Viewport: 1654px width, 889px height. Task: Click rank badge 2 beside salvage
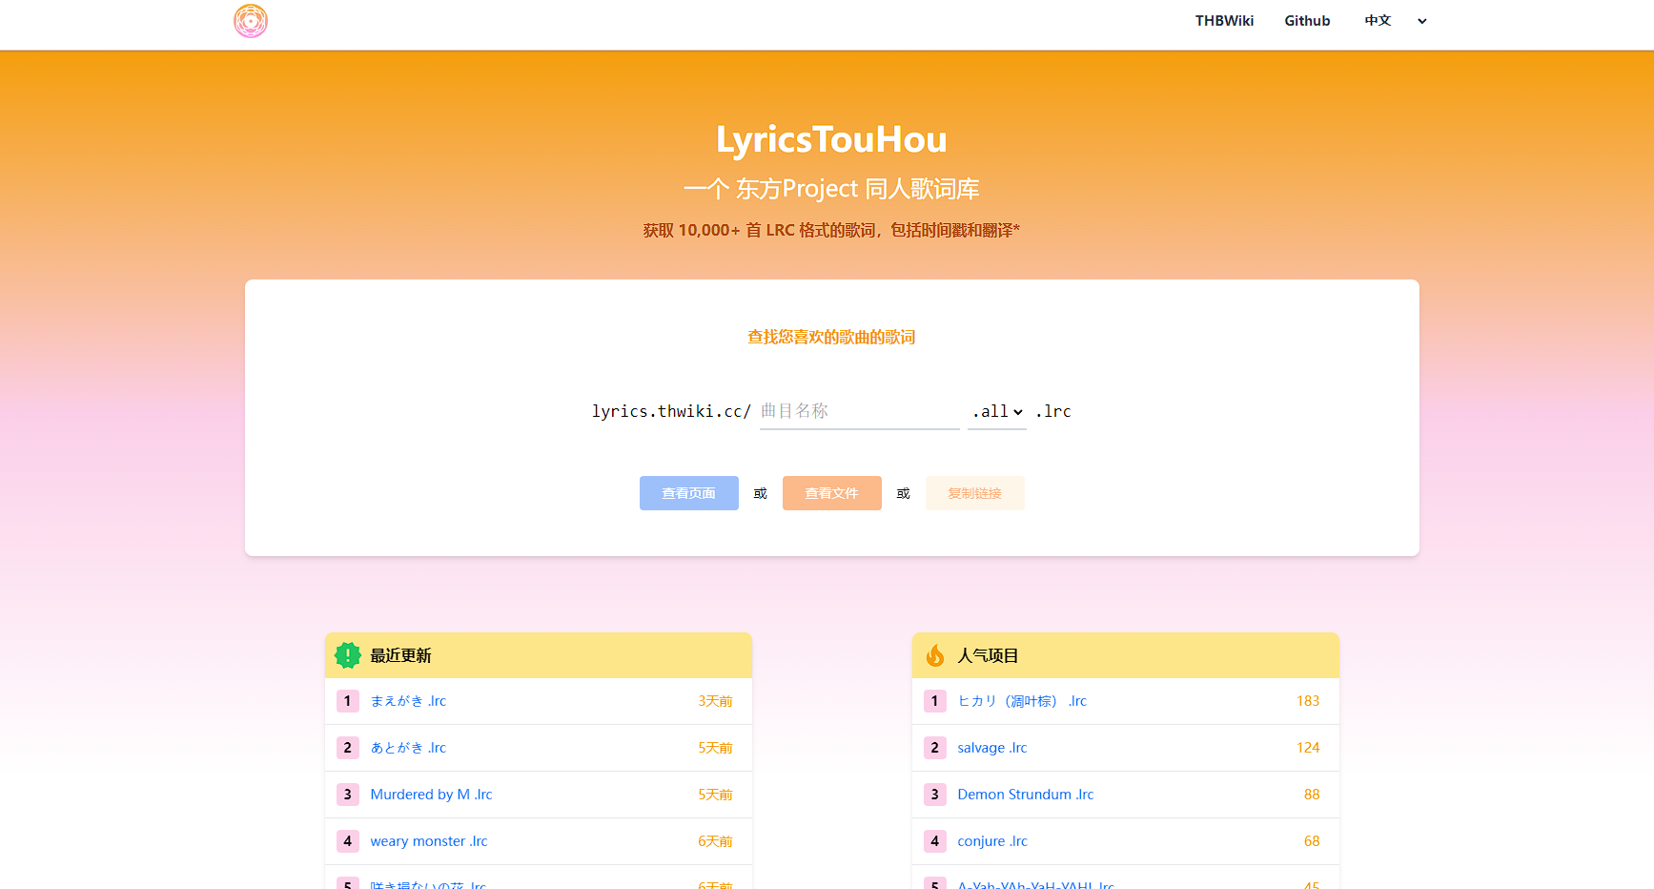click(935, 748)
